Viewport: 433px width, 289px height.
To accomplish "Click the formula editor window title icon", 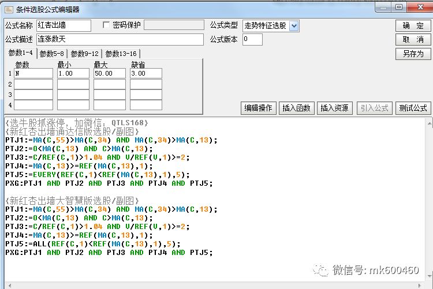I will tap(8, 9).
